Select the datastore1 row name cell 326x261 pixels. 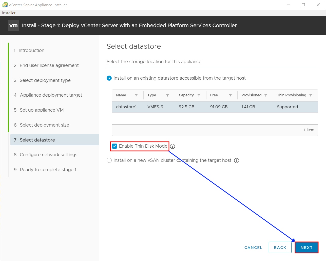click(126, 107)
